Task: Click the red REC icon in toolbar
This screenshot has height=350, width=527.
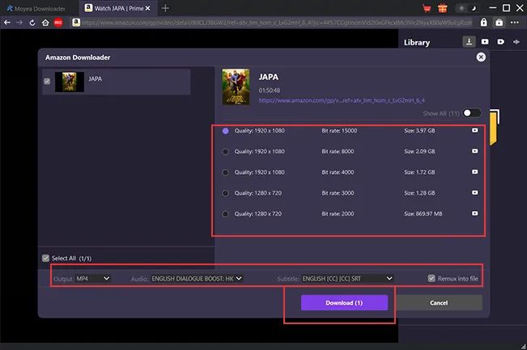Action: pyautogui.click(x=58, y=23)
